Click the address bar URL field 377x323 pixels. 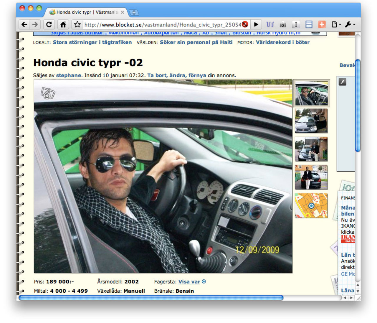[x=162, y=24]
